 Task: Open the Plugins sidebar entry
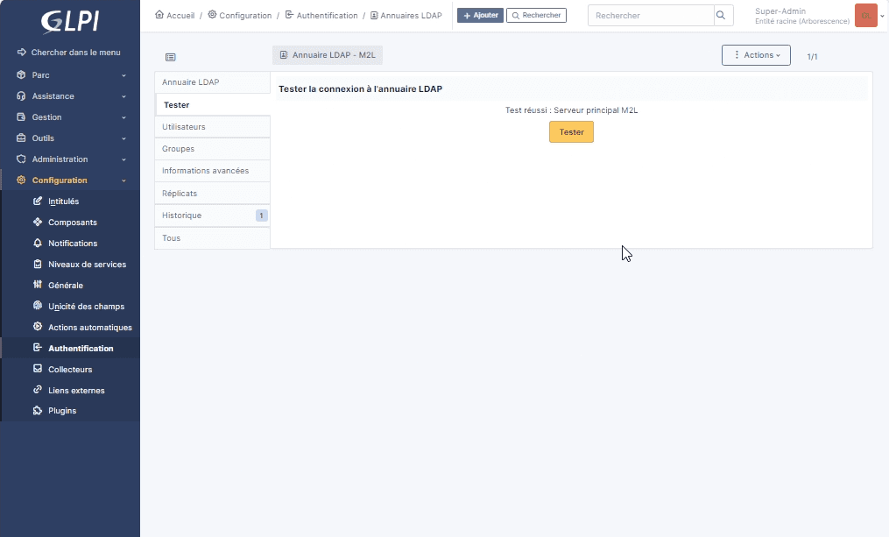61,411
